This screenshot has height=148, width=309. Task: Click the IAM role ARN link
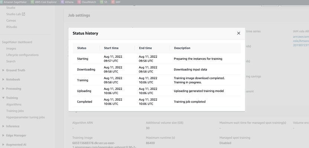(301, 41)
